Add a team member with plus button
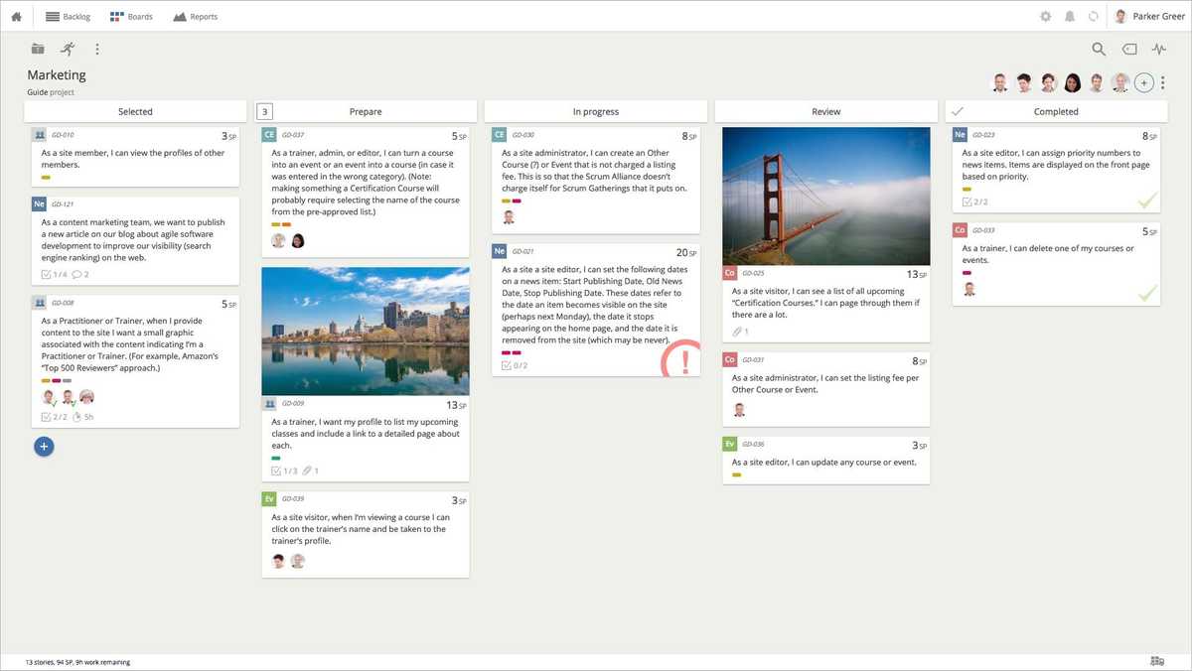This screenshot has width=1192, height=671. pos(1144,82)
